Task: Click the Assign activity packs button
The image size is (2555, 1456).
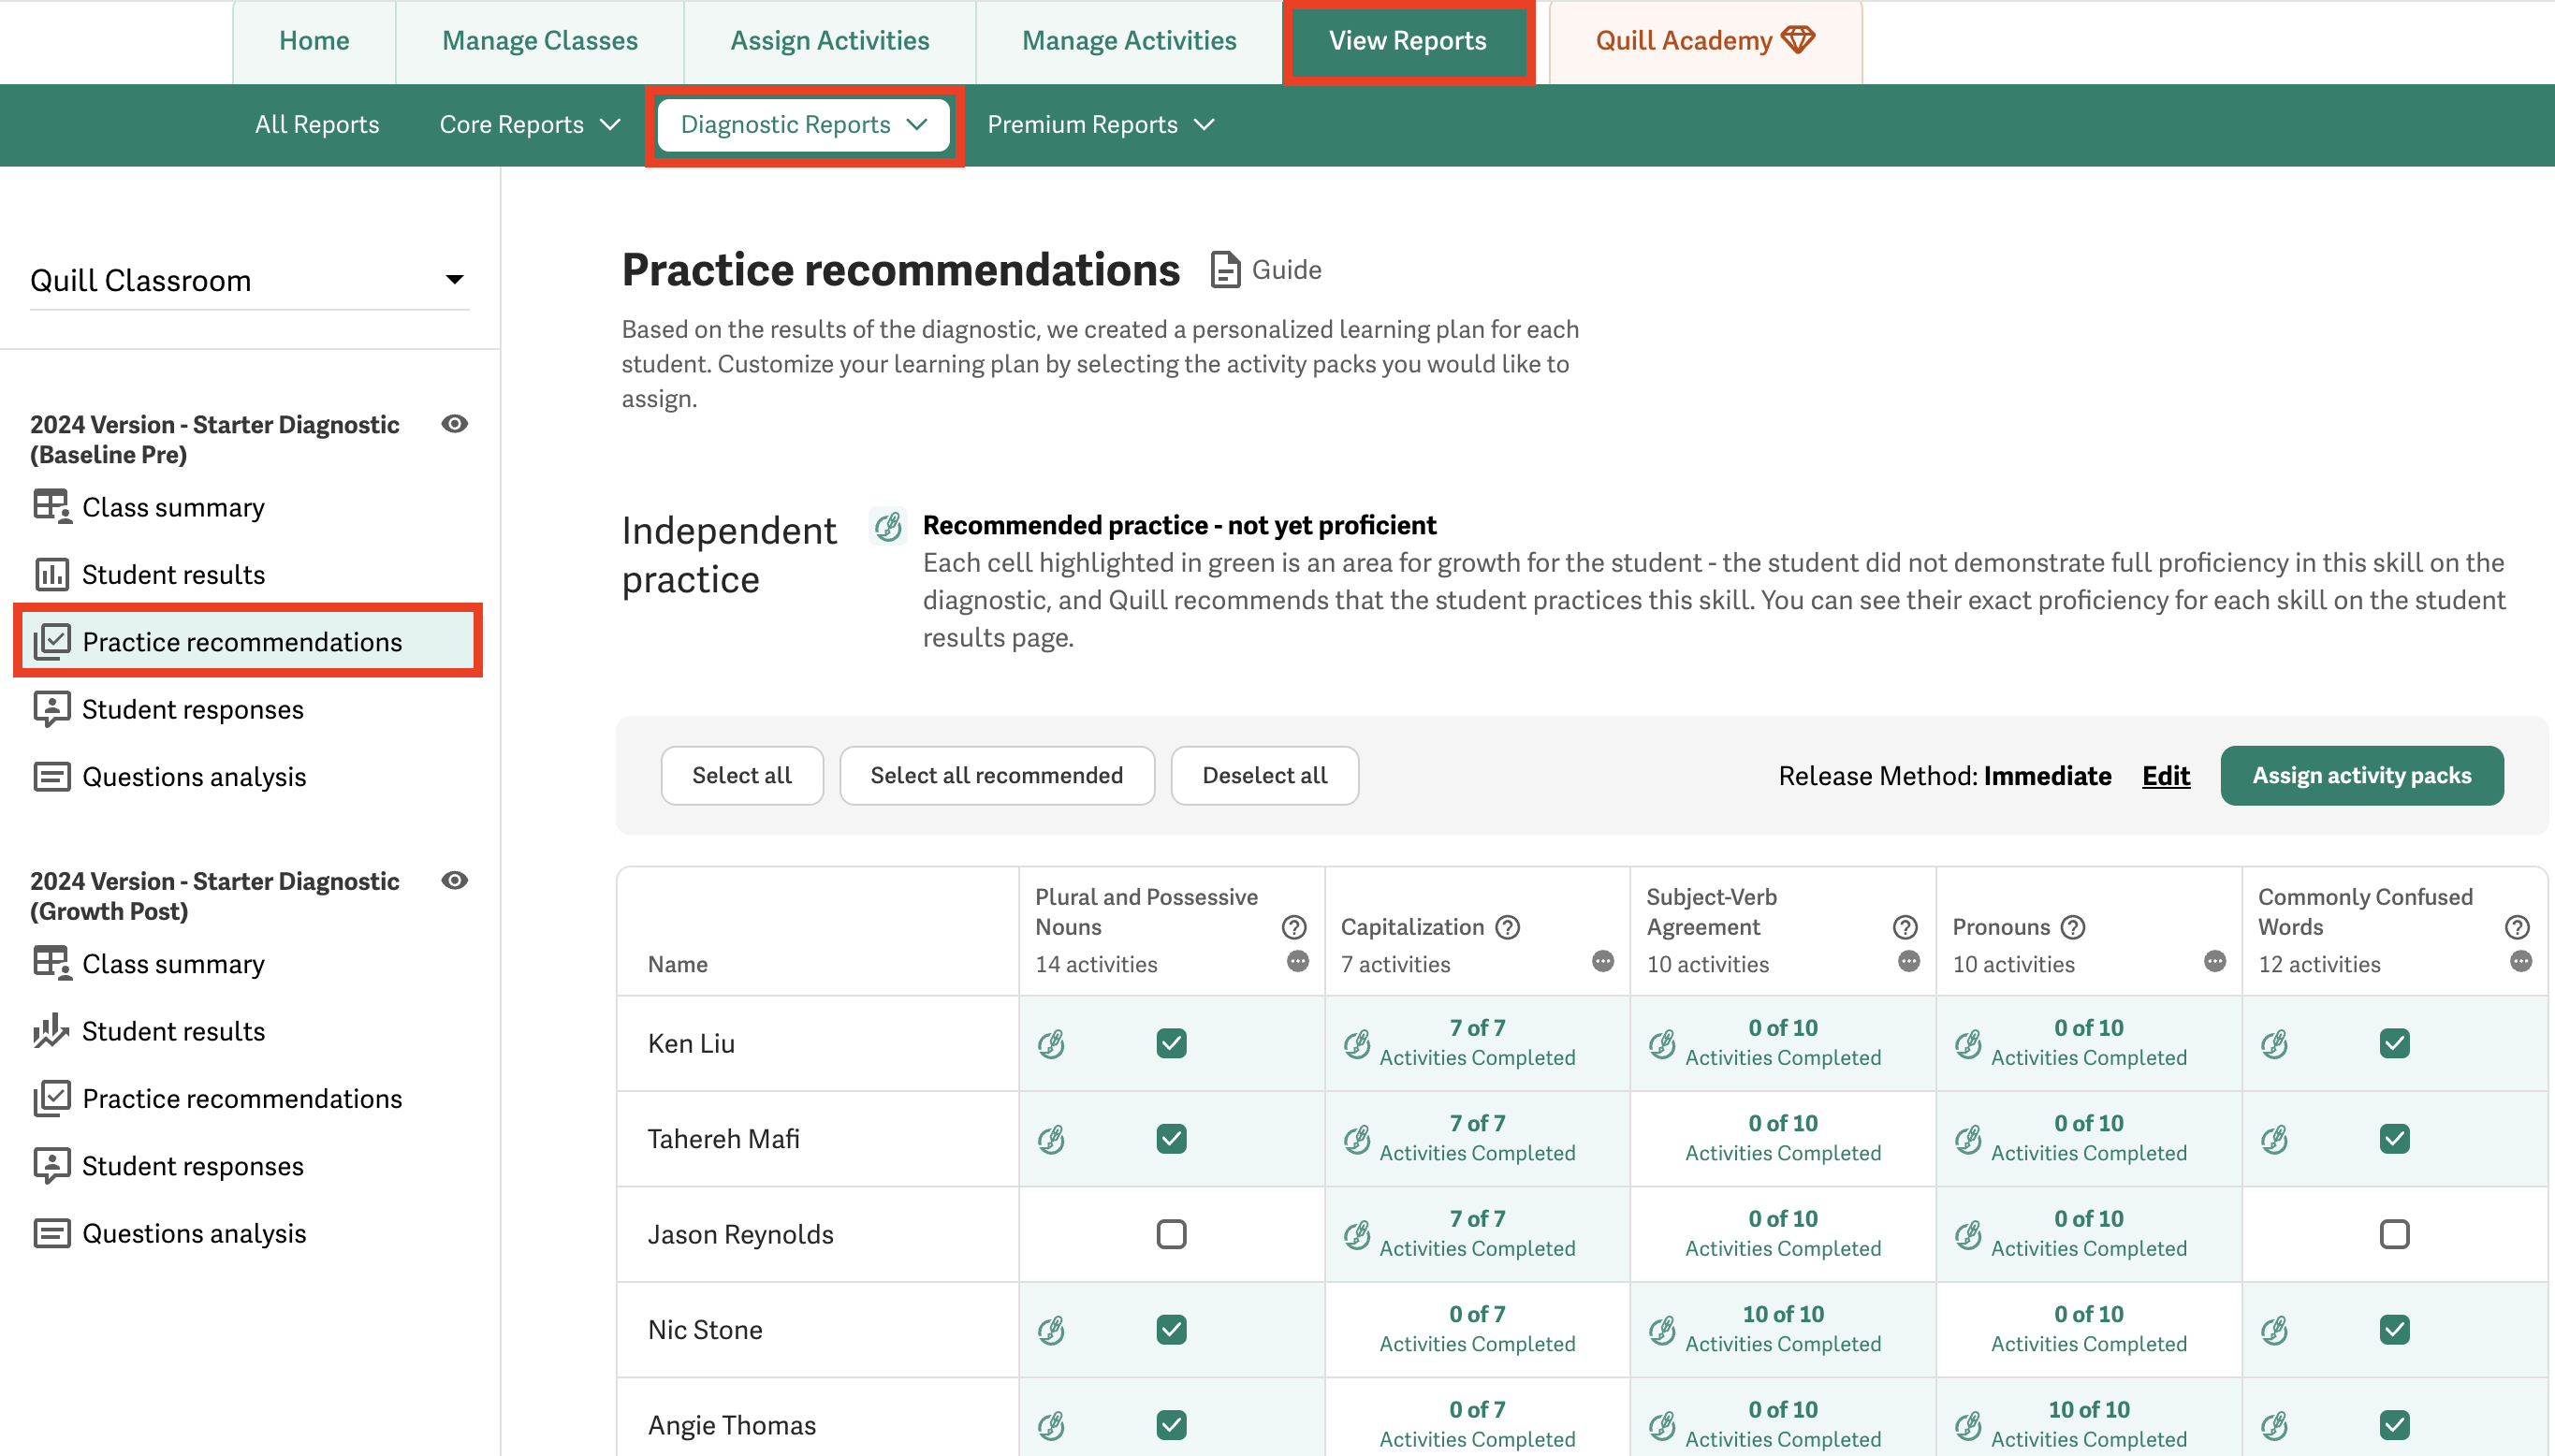Action: pos(2360,775)
